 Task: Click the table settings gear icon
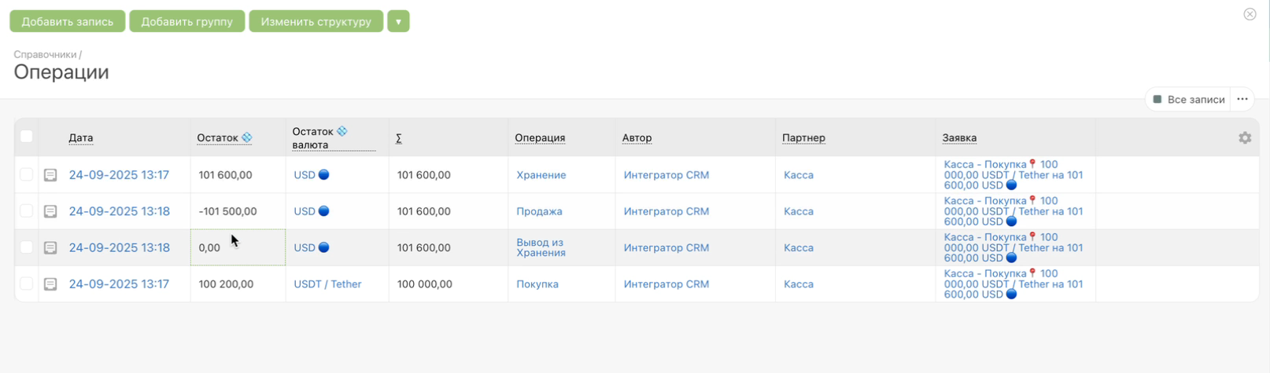point(1245,137)
